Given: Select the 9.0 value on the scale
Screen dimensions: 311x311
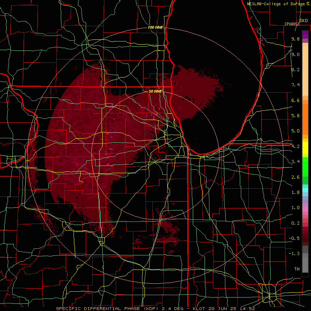Looking at the screenshot, I should point(295,55).
